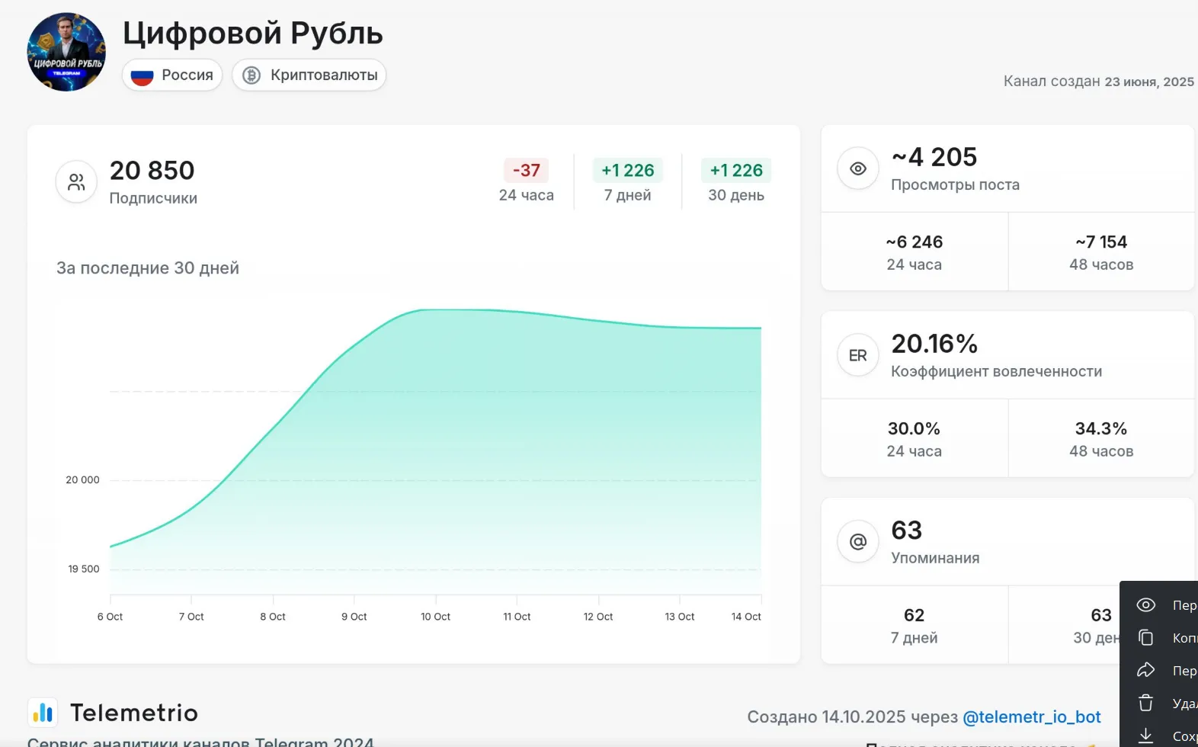1198x747 pixels.
Task: Click the -37 24-hour change badge
Action: point(526,170)
